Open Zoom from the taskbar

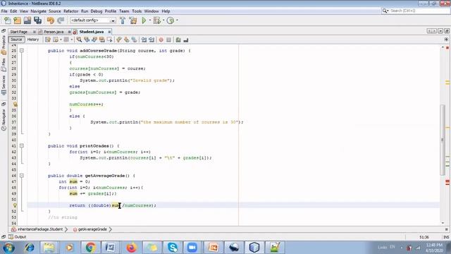pyautogui.click(x=192, y=248)
